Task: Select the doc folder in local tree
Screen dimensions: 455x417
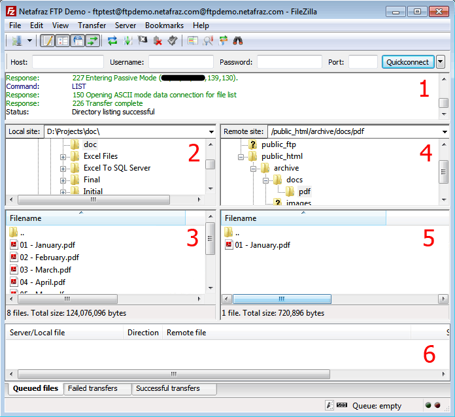Action: (90, 144)
